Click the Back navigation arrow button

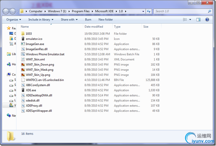pos(6,11)
